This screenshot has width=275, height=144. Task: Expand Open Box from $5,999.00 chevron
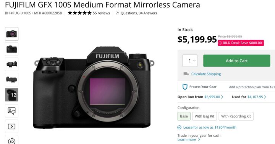point(222,97)
